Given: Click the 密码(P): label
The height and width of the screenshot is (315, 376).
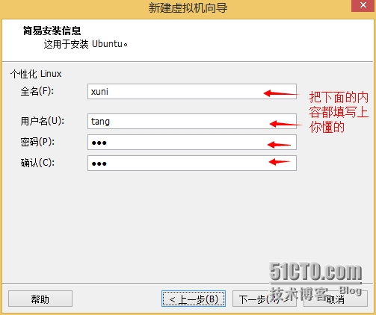Looking at the screenshot, I should pos(37,142).
